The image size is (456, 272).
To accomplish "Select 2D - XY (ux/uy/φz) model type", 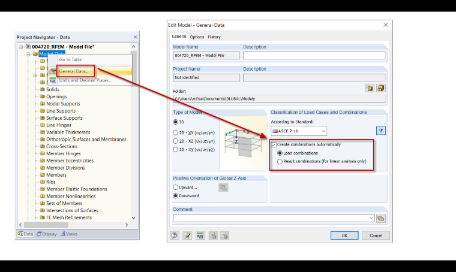I will pyautogui.click(x=175, y=150).
